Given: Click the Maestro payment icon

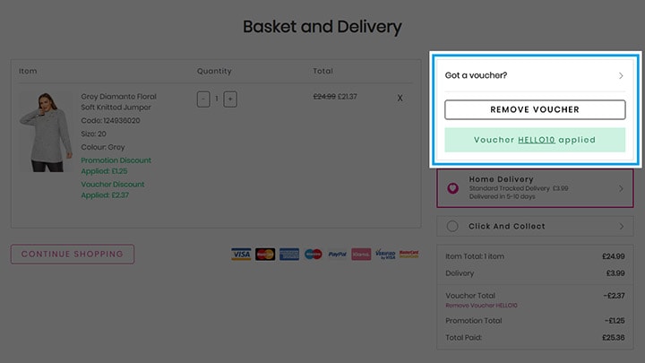Looking at the screenshot, I should (313, 255).
